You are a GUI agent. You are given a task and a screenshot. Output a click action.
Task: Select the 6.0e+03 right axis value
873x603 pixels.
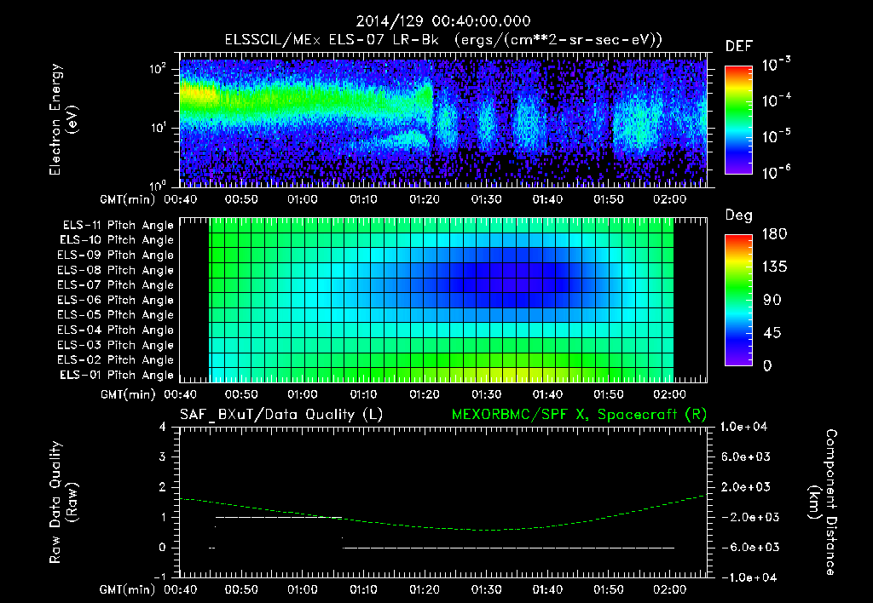(x=745, y=457)
